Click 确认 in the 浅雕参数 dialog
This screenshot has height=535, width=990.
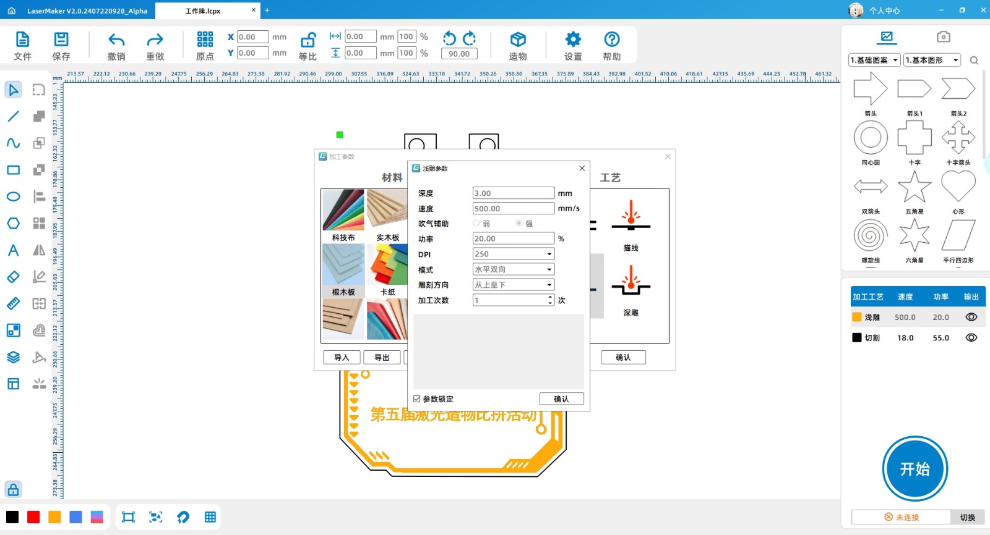[x=561, y=399]
